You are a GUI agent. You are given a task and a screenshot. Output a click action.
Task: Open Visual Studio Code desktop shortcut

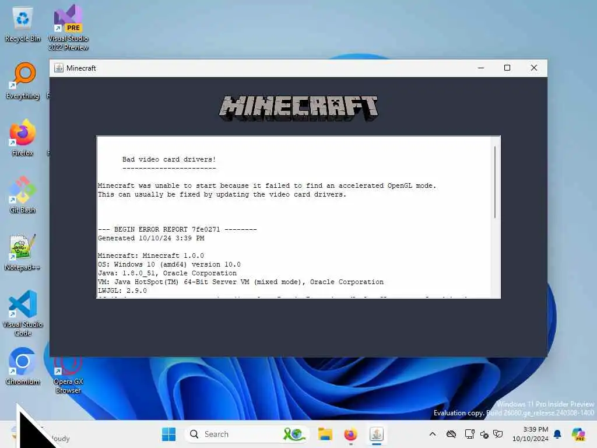(23, 313)
